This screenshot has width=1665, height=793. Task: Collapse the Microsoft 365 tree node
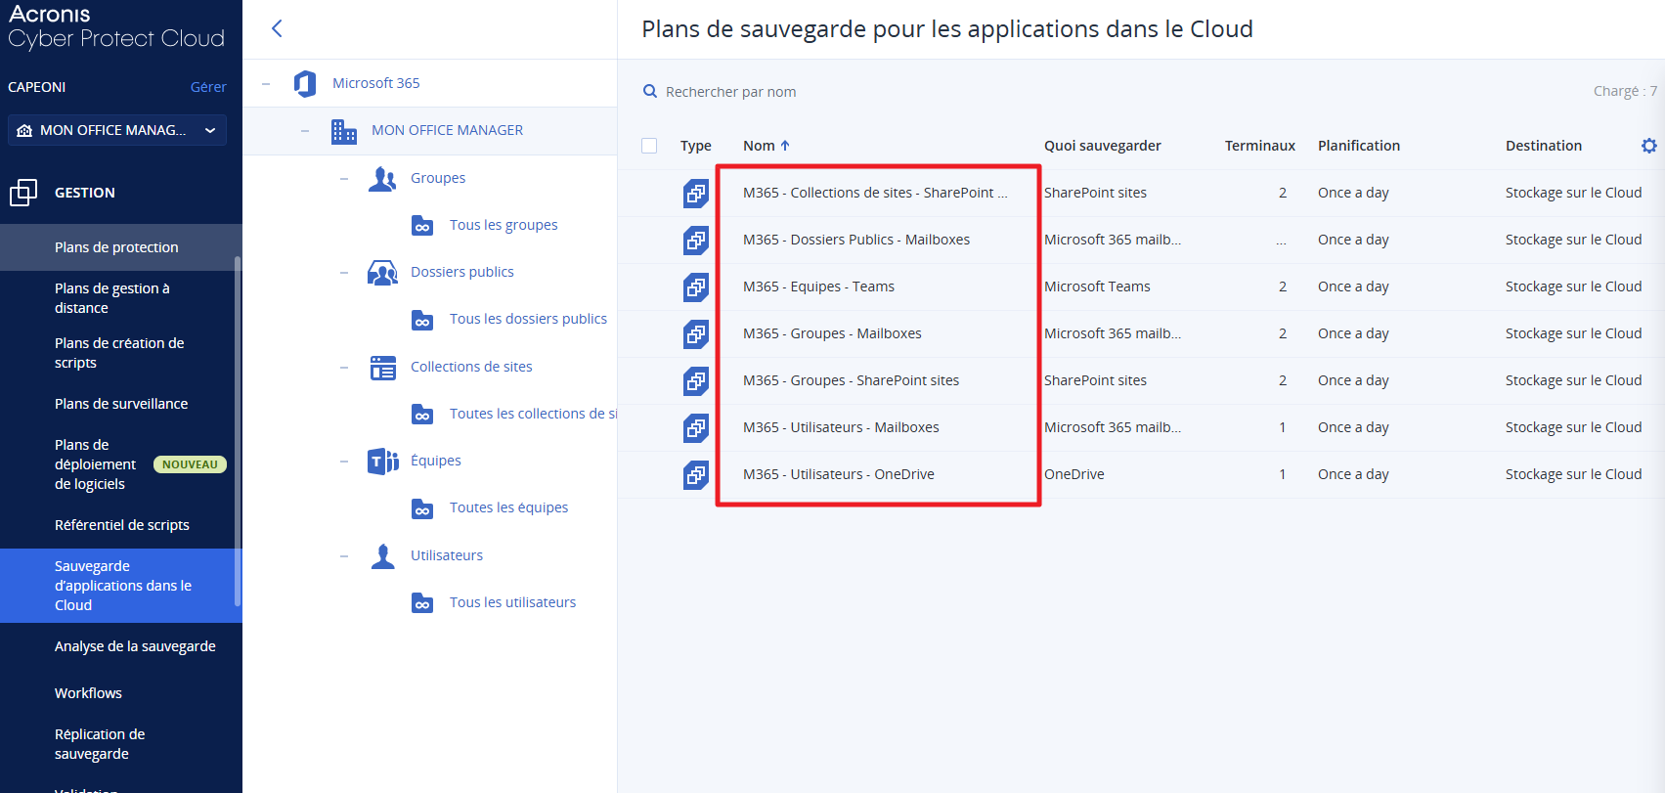[266, 84]
